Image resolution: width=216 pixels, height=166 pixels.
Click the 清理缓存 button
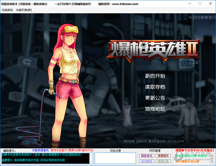163,156
